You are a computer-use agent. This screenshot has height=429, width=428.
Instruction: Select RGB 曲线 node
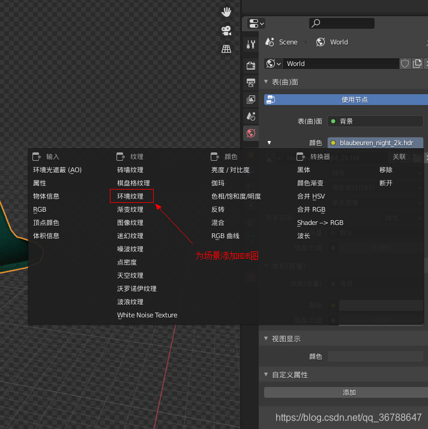[x=226, y=236]
